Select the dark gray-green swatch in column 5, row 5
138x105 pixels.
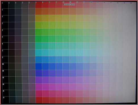32,32
